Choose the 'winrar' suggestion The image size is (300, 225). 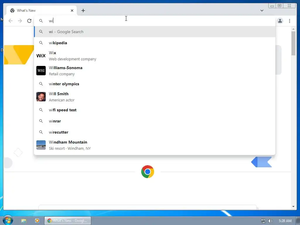tap(155, 121)
